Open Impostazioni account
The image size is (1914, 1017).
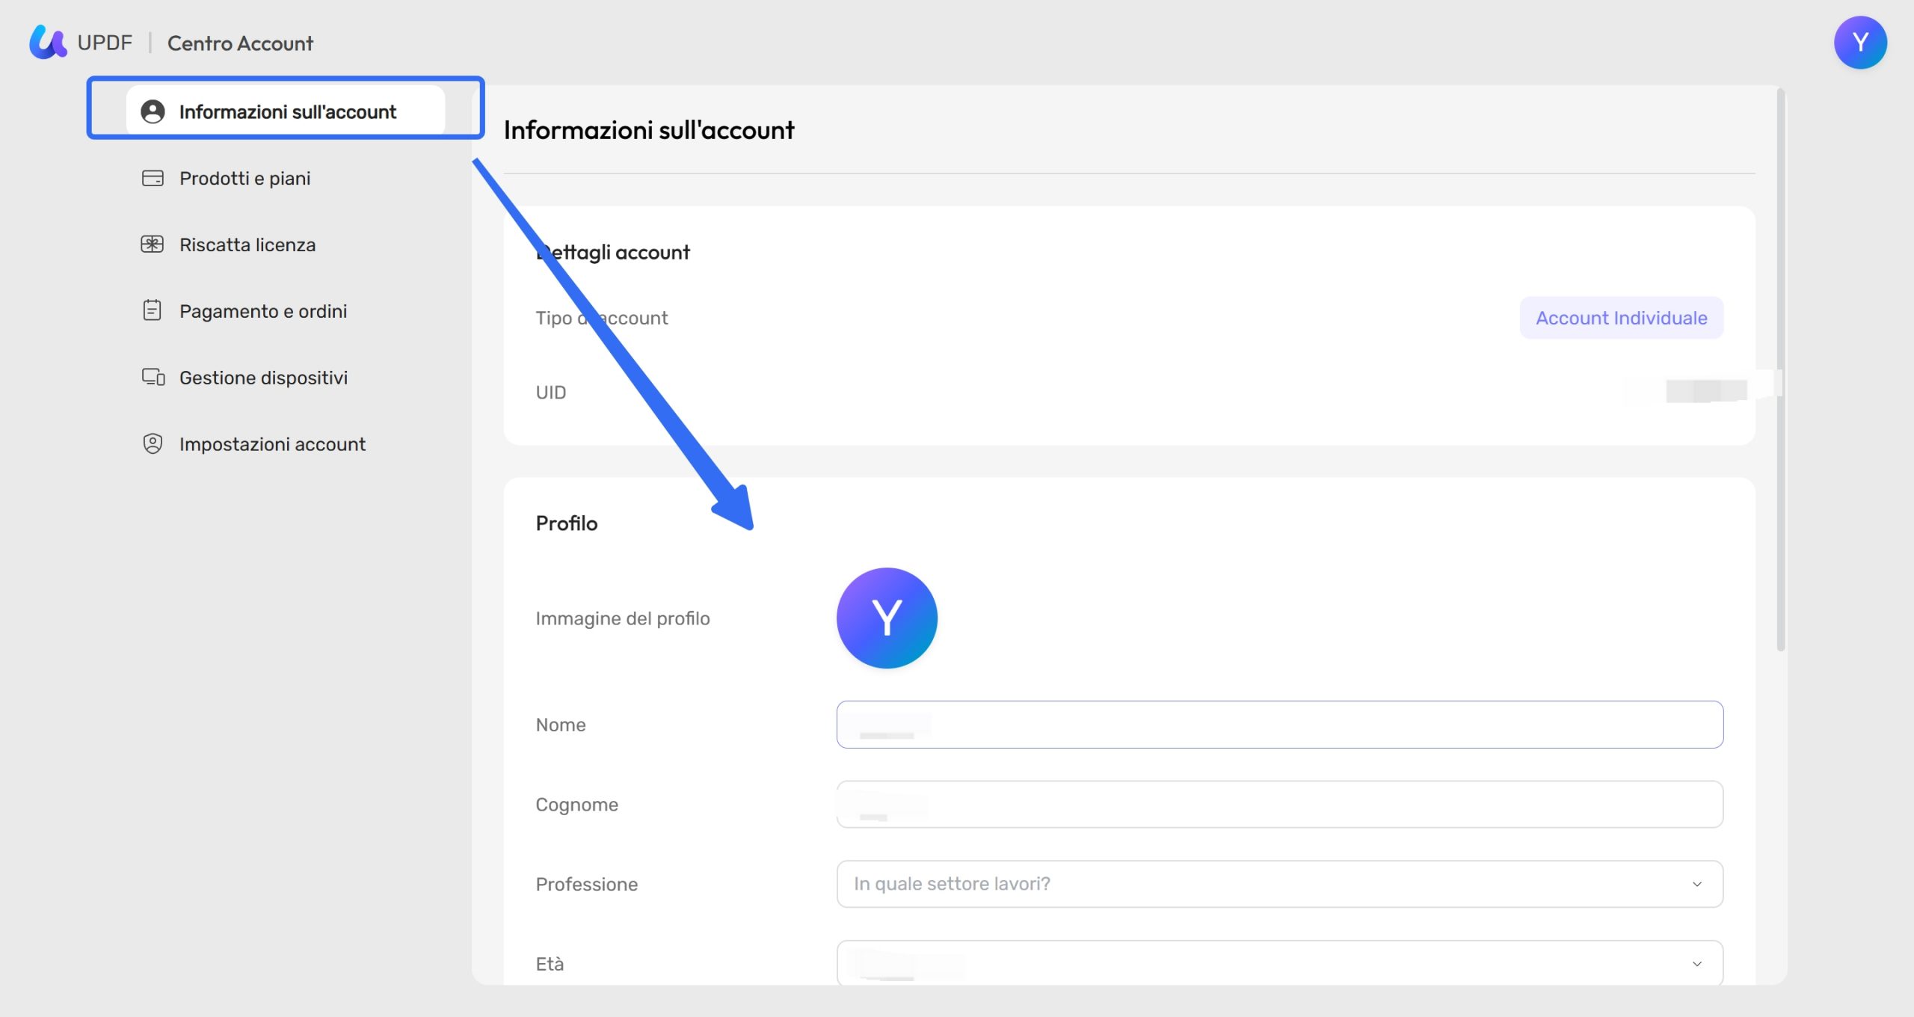pyautogui.click(x=272, y=444)
